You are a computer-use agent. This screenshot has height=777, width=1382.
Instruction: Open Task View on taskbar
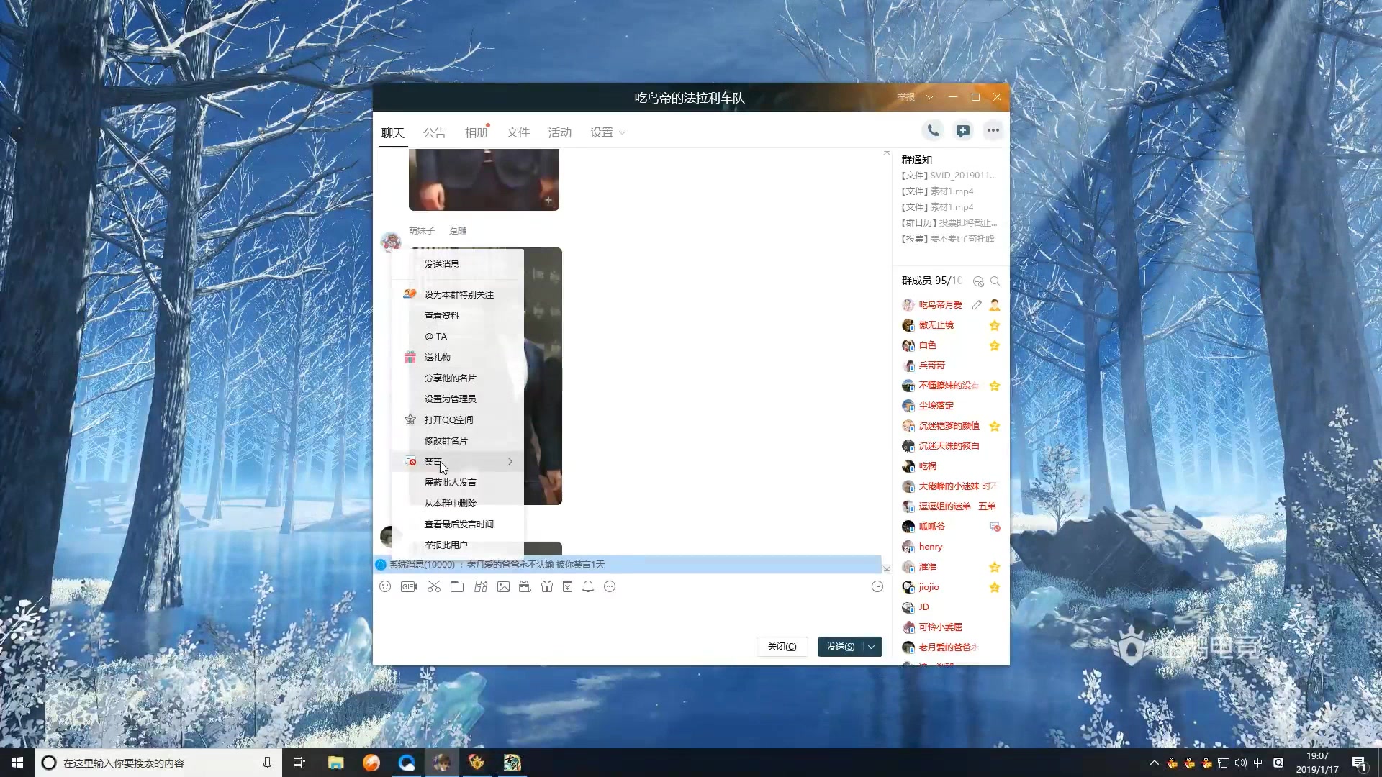tap(299, 763)
